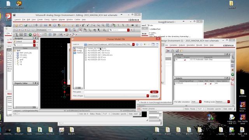Screen dimensions: 249x140
Task: Open the Check menu in Virtuoso
Action: [47, 19]
